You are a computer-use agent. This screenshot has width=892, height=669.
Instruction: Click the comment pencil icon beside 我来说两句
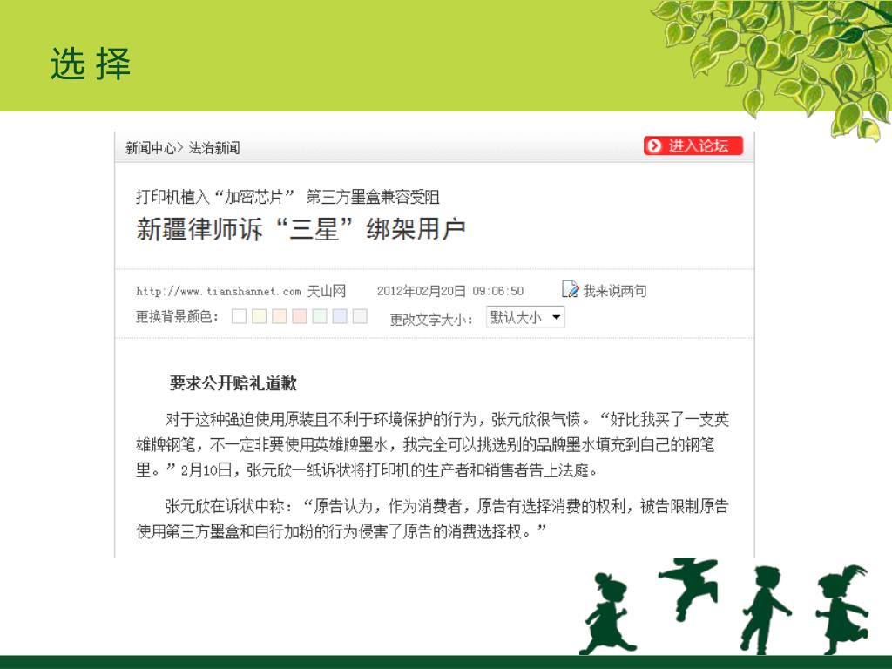(570, 289)
